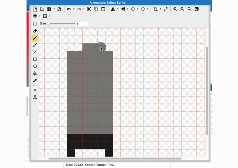Toggle the background contrast icon
The image size is (238, 168).
tap(197, 9)
